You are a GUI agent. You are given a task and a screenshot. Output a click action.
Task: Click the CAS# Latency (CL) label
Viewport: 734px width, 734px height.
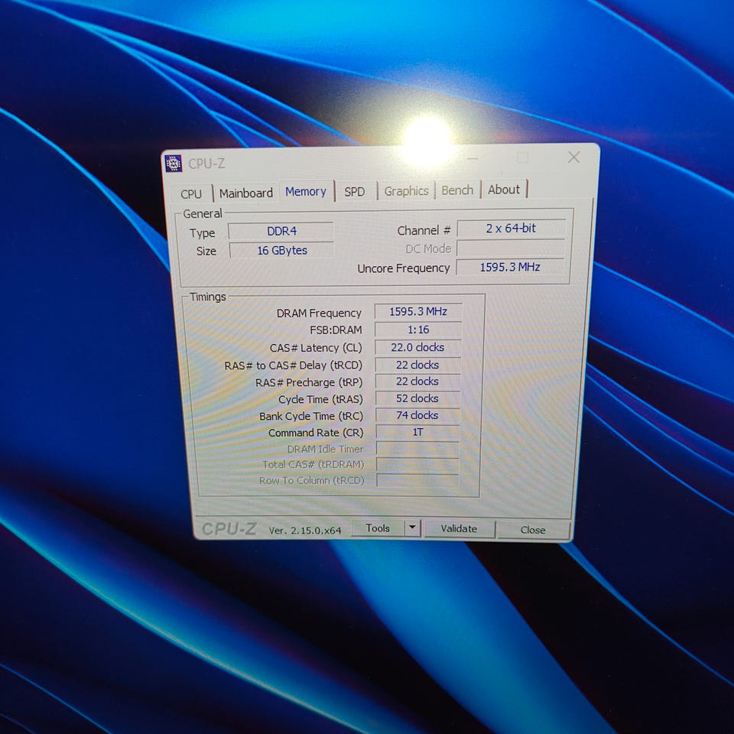(x=316, y=348)
